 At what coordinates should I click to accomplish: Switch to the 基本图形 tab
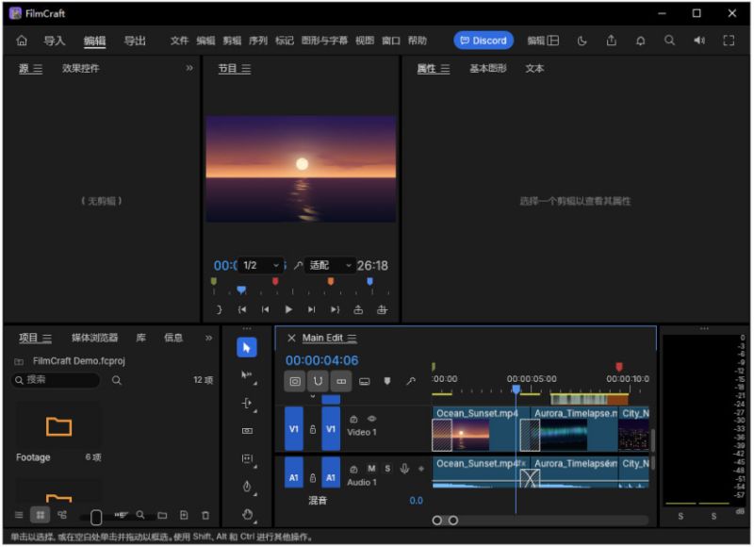click(x=487, y=69)
